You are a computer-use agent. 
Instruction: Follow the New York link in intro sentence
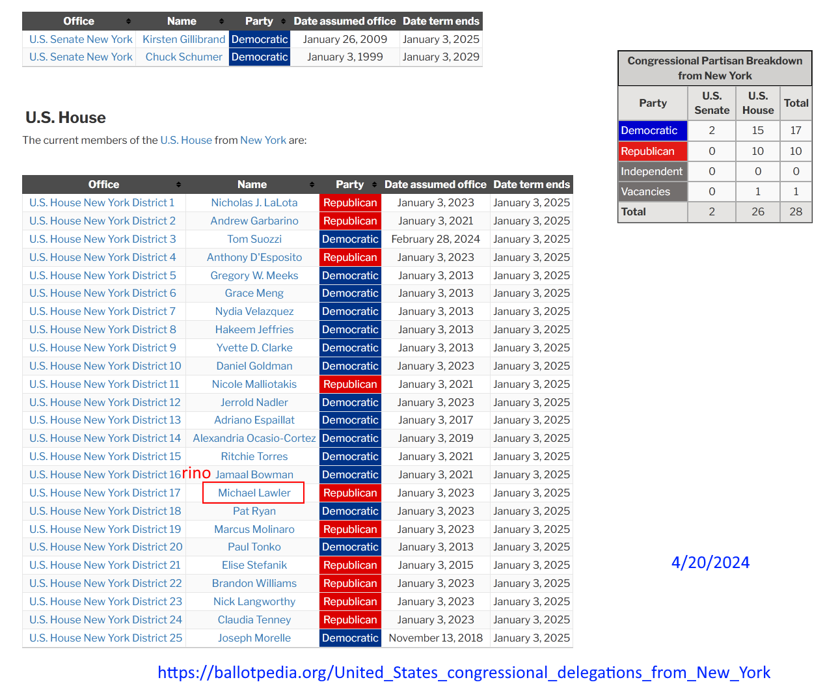point(263,141)
